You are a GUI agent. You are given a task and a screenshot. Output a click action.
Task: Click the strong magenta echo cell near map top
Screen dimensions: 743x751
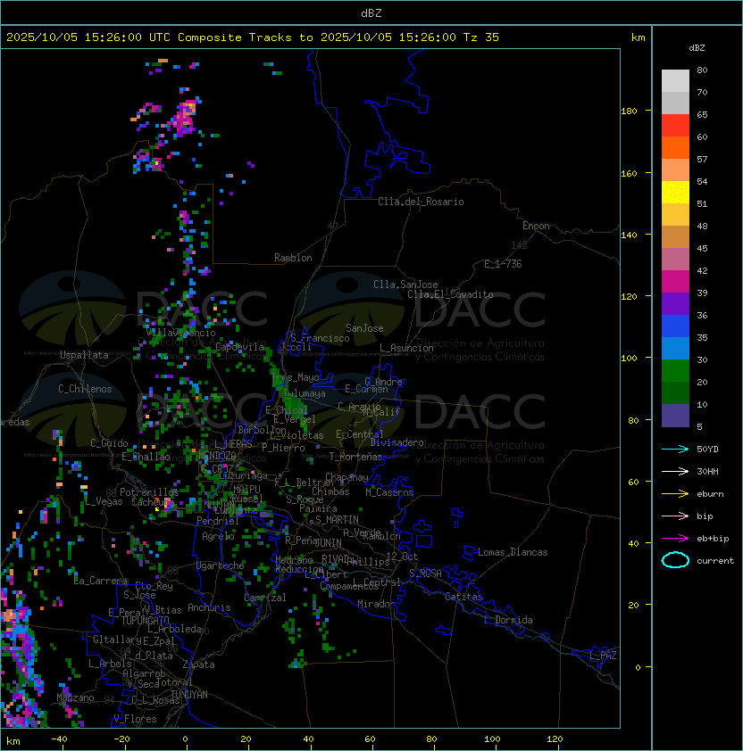click(x=185, y=118)
